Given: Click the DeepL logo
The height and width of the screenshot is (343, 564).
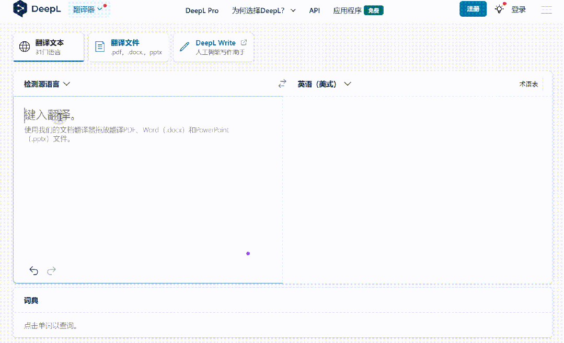Looking at the screenshot, I should pos(37,9).
